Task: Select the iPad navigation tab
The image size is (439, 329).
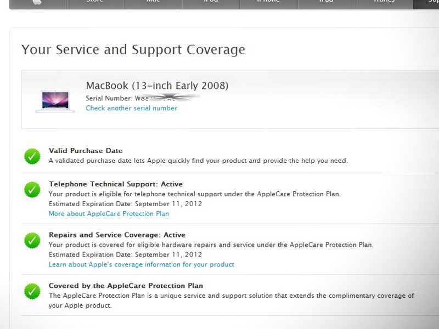Action: click(326, 3)
